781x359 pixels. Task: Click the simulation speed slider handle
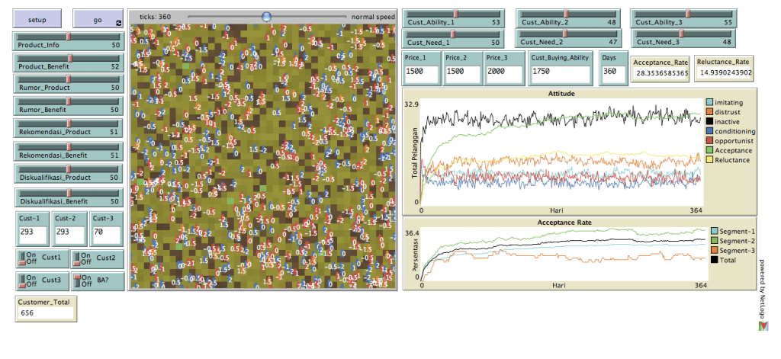[266, 16]
